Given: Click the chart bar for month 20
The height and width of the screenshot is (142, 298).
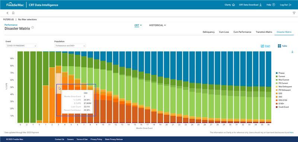Looking at the screenshot, I should pyautogui.click(x=167, y=87).
